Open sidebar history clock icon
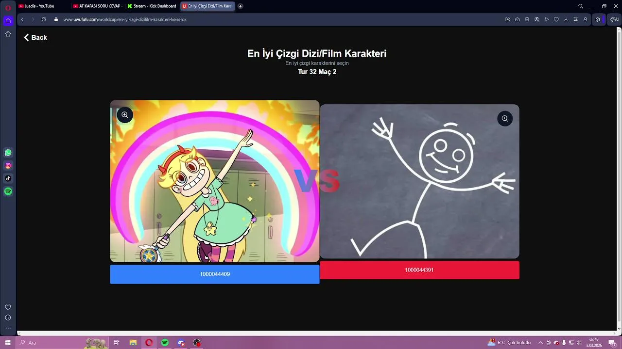Screen dimensions: 622x349 click(x=8, y=318)
